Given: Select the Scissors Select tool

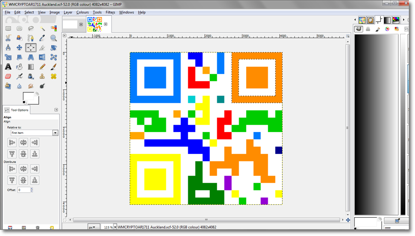Looking at the screenshot, I should (x=8, y=38).
